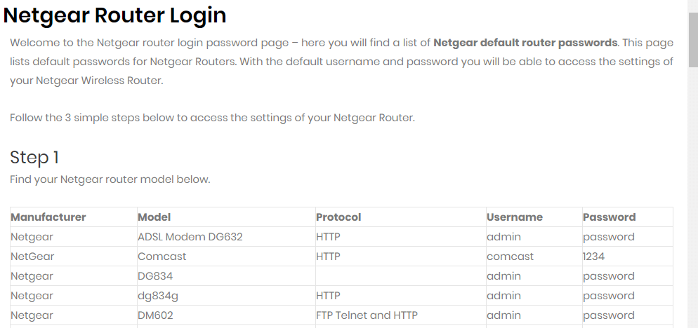Select 'FTP Telnet and HTTP' protocol cell
Screen dimensions: 698x328
pos(367,315)
